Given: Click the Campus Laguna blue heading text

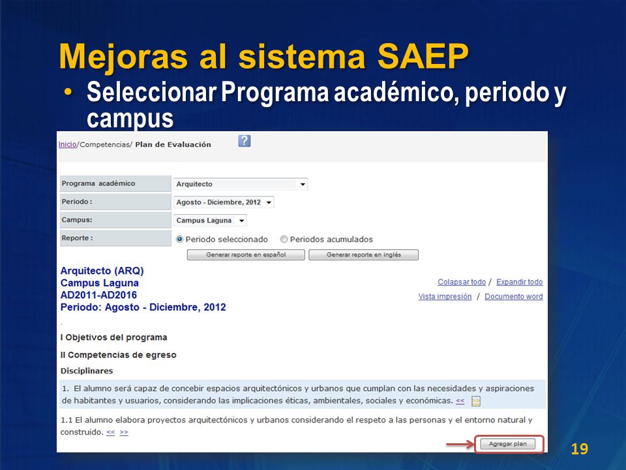Looking at the screenshot, I should 99,283.
